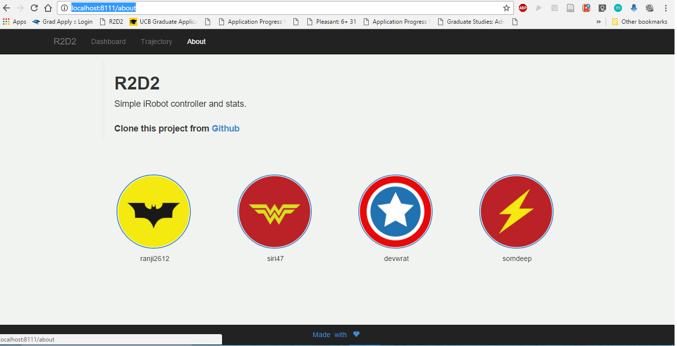Open the Pleasant: 6+ 31 bookmark
The height and width of the screenshot is (346, 677).
coord(332,22)
